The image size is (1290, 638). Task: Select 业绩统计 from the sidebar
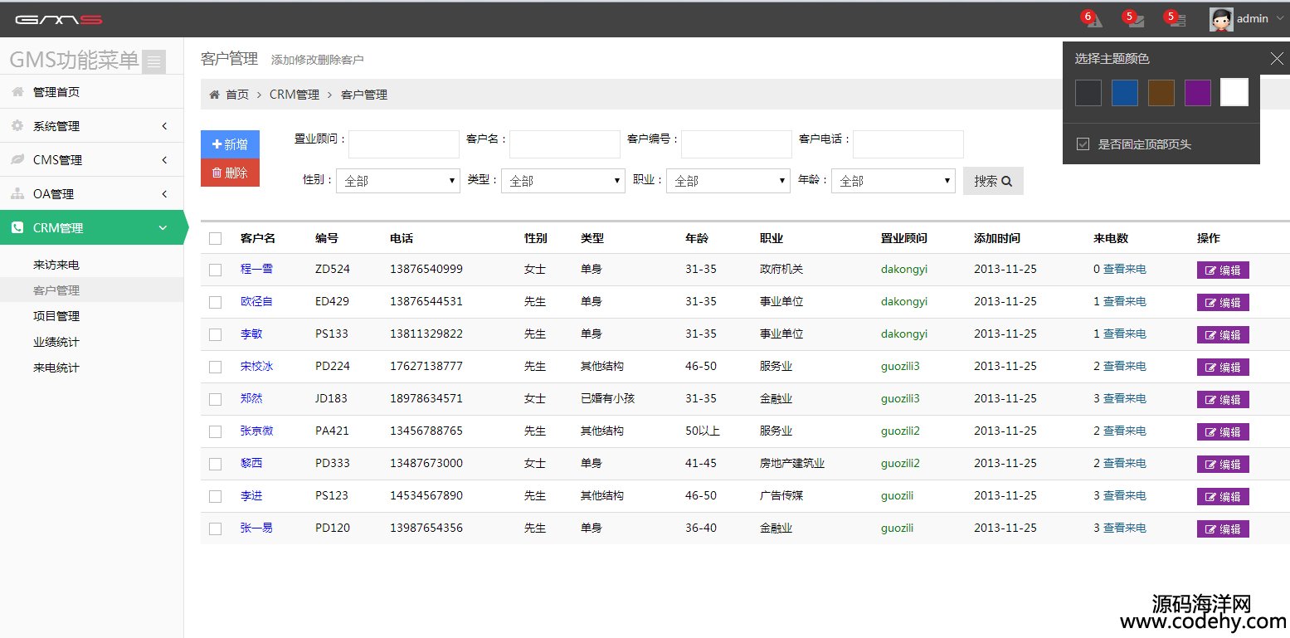pyautogui.click(x=56, y=342)
